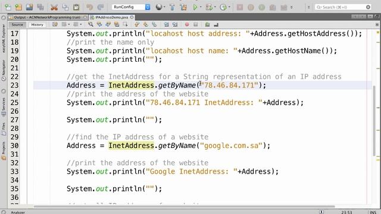Close the IPAddressDemo.java tab
Image resolution: width=381 pixels, height=214 pixels.
point(132,17)
